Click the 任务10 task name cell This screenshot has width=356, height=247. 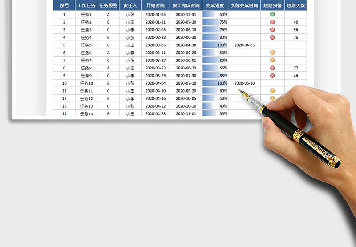click(x=86, y=83)
